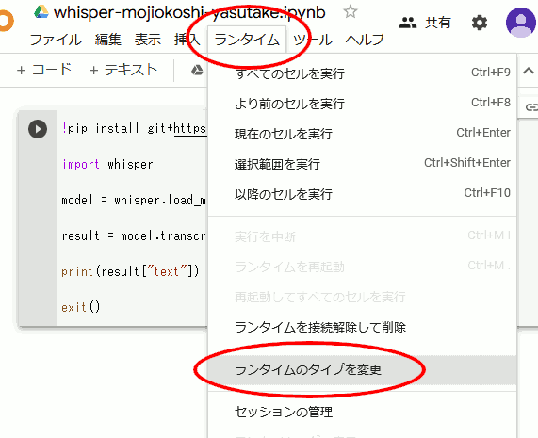The height and width of the screenshot is (438, 538).
Task: Click the Colab logo
Action: [x=6, y=21]
